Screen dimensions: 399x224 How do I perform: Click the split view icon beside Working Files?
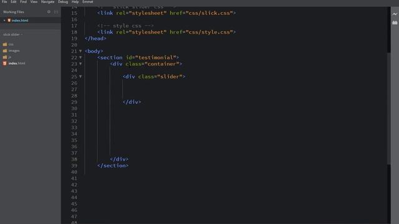(x=56, y=12)
